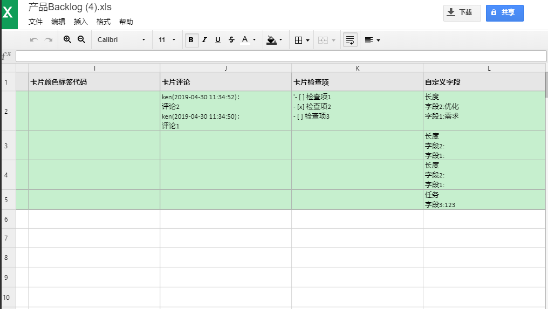Image resolution: width=548 pixels, height=309 pixels.
Task: Toggle text wrapping button
Action: click(x=350, y=40)
